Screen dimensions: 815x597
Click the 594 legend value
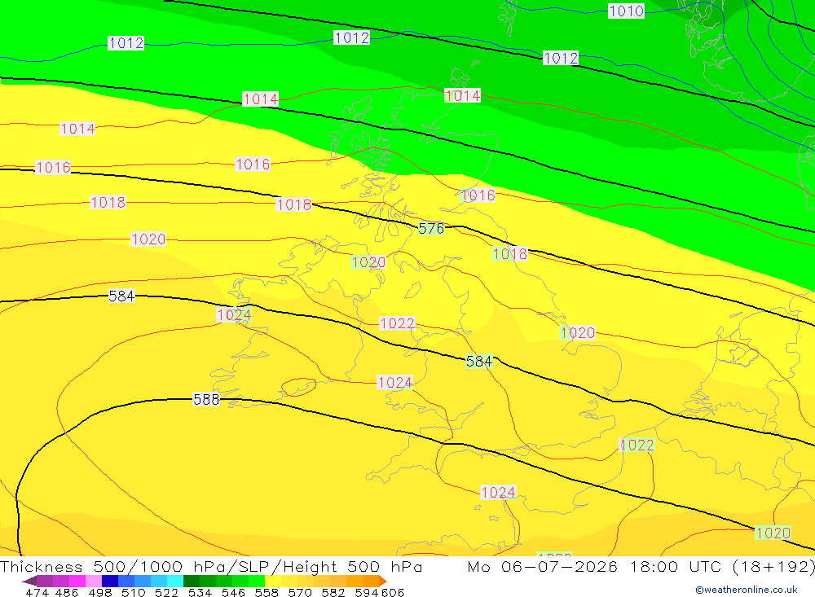coord(367,593)
